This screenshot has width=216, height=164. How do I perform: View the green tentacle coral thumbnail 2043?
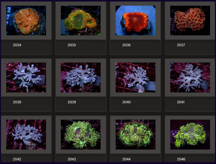click(x=81, y=135)
